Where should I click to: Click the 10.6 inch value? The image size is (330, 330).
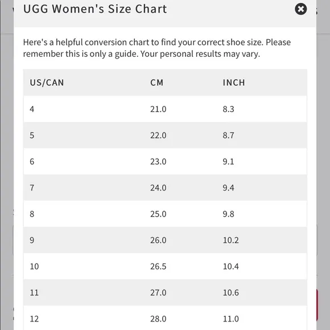click(231, 292)
